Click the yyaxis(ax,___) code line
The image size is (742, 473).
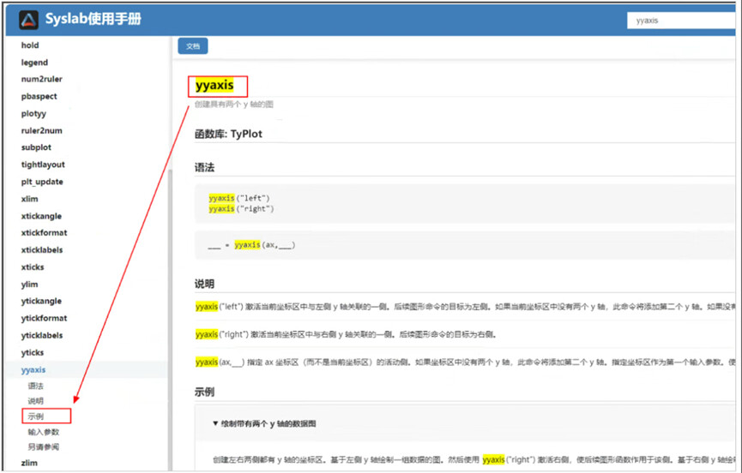(251, 245)
